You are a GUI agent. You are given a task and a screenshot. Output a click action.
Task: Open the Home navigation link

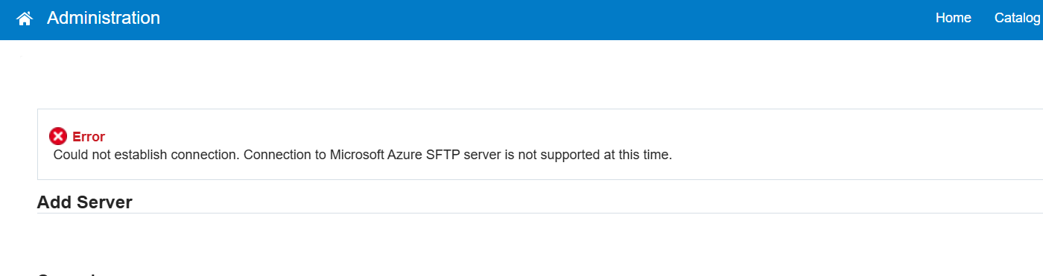(x=953, y=18)
